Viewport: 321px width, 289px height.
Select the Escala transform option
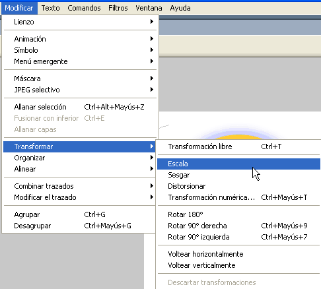coord(238,164)
